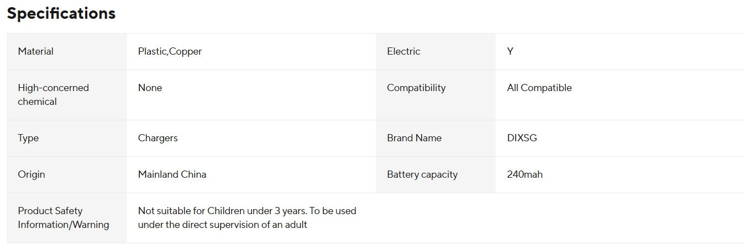Click the 240mah capacity value
Screen dimensions: 746x250
pos(525,174)
